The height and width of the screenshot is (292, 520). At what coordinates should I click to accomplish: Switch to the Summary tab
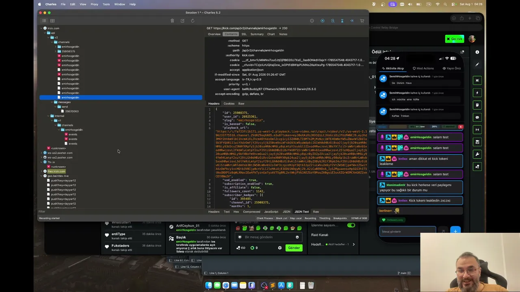[x=257, y=34]
